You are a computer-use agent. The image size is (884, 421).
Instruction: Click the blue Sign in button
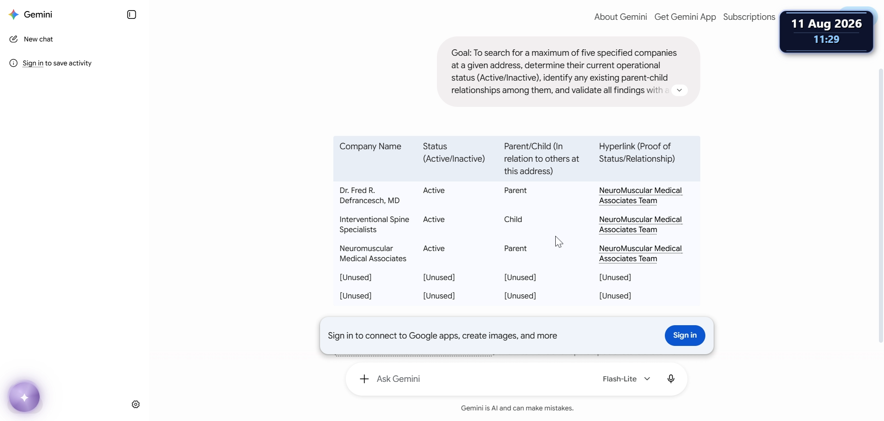[x=685, y=335]
